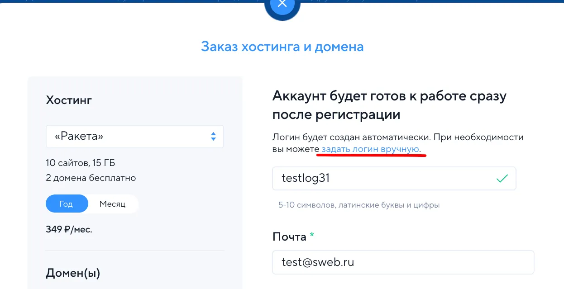564x289 pixels.
Task: Click the up-down arrows in the plan selector
Action: (213, 136)
